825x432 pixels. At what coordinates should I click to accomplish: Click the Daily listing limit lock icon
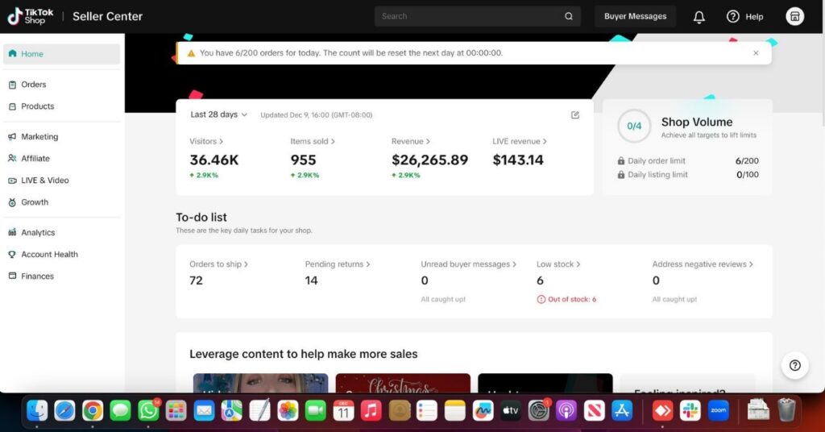click(621, 175)
